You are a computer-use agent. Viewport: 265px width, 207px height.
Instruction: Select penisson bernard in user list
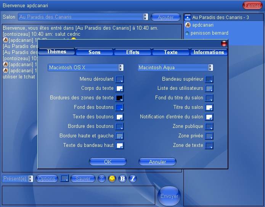[x=210, y=33]
